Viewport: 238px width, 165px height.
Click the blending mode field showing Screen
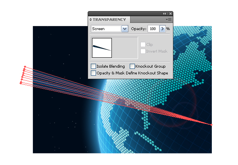point(106,29)
